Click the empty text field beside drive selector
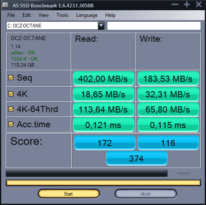The height and width of the screenshot is (205, 206). click(x=154, y=25)
